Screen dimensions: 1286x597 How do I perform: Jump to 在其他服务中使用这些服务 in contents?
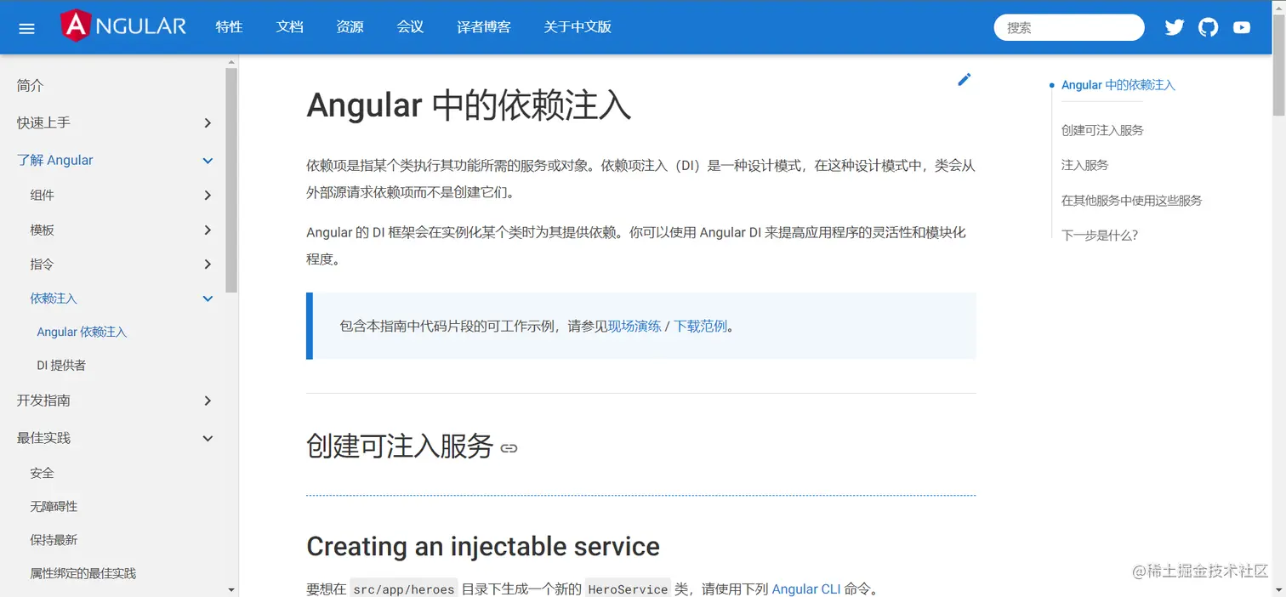1131,201
